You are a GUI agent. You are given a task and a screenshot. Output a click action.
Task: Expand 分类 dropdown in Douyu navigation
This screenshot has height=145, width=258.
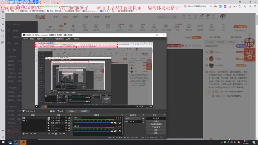pyautogui.click(x=75, y=17)
